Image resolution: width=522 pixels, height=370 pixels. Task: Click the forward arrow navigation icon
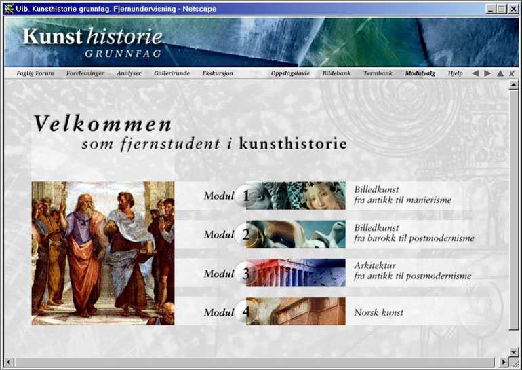[x=487, y=73]
